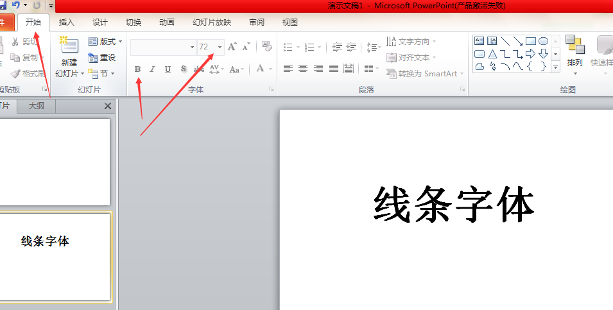613x310 pixels.
Task: Expand the shapes gallery with More arrow
Action: [555, 67]
